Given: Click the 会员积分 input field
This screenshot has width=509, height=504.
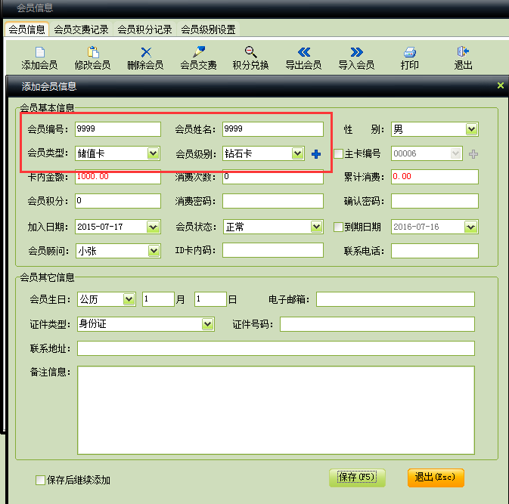Looking at the screenshot, I should coord(118,201).
